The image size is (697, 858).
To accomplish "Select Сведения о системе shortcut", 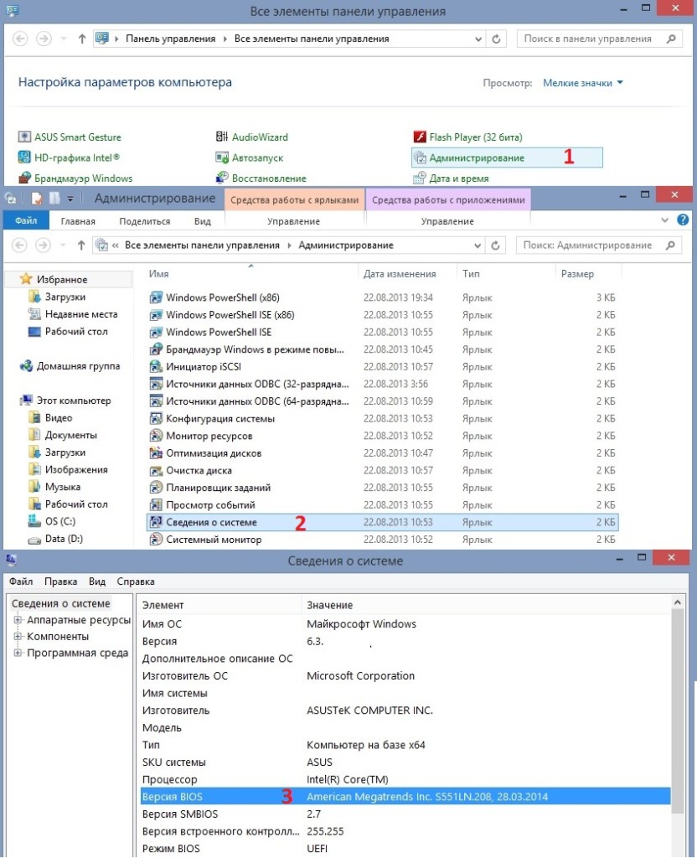I will point(382,522).
